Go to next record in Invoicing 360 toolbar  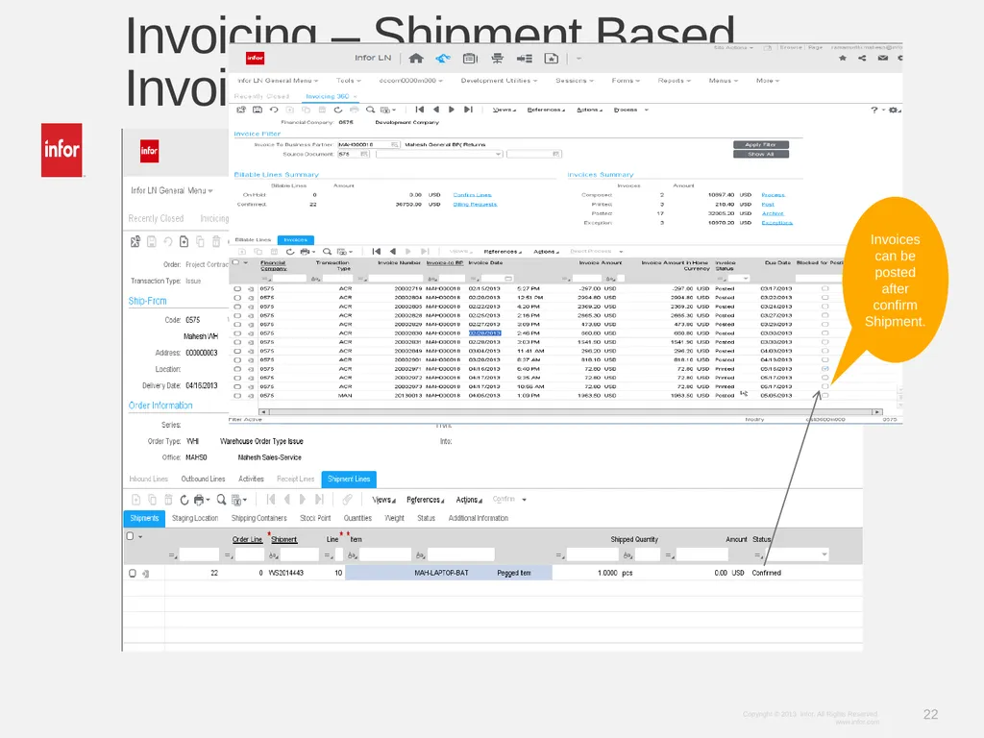tap(452, 110)
